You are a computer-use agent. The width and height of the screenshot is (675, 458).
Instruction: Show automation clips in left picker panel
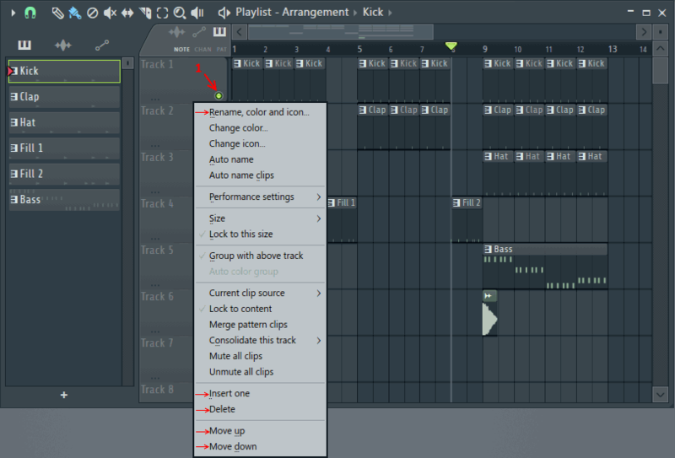pos(102,45)
